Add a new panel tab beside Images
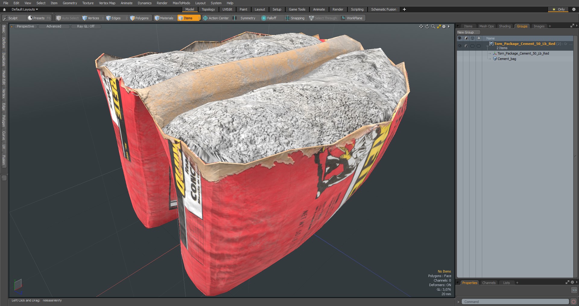Viewport: 579px width, 306px height. (550, 26)
